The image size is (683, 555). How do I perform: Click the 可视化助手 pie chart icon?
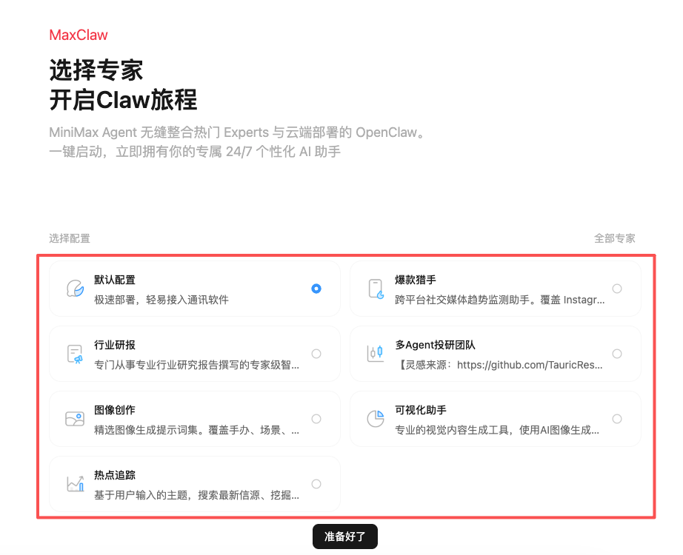click(376, 418)
